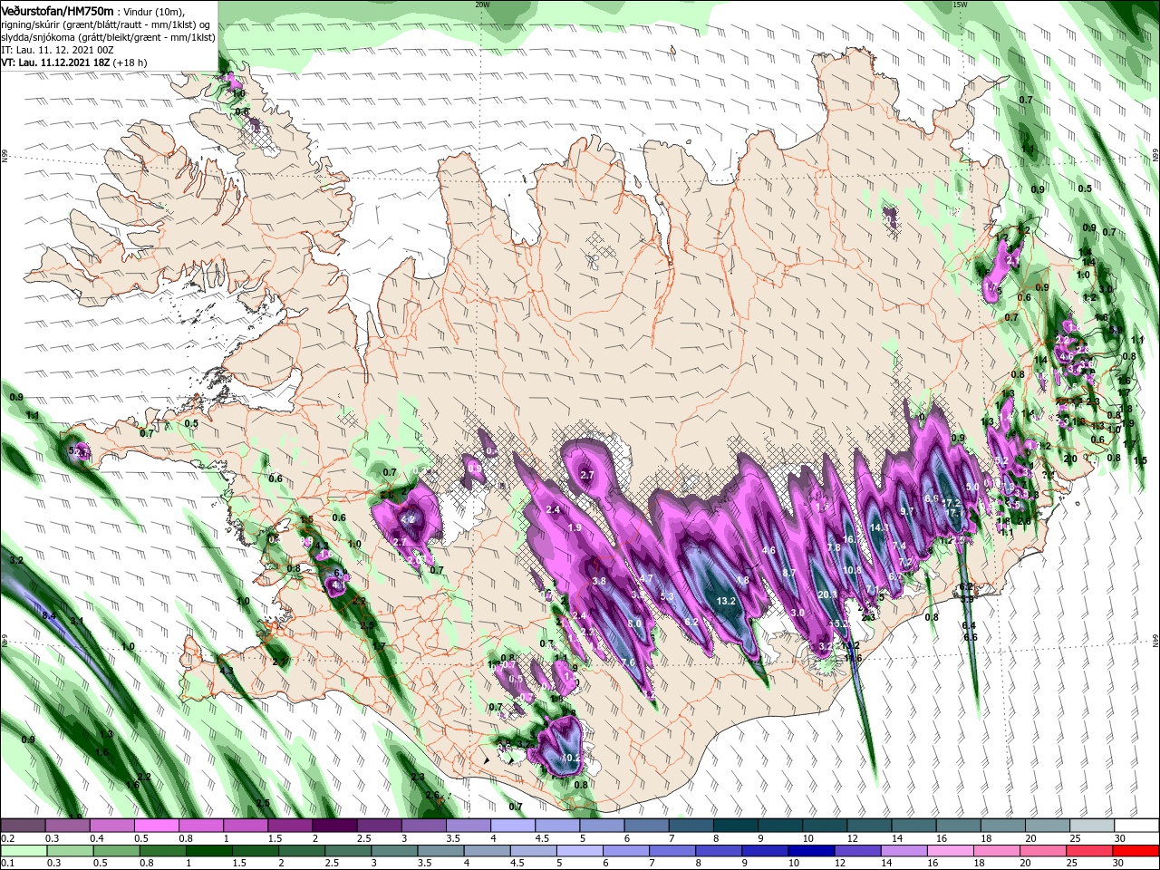This screenshot has width=1160, height=870.
Task: Select the dark navy blue rain legend swatch
Action: click(x=809, y=851)
